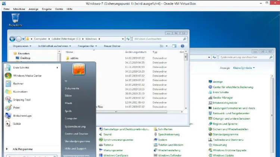Viewport: 280px width, 157px height.
Task: Open the Organisieren dropdown in Explorer
Action: 22,46
